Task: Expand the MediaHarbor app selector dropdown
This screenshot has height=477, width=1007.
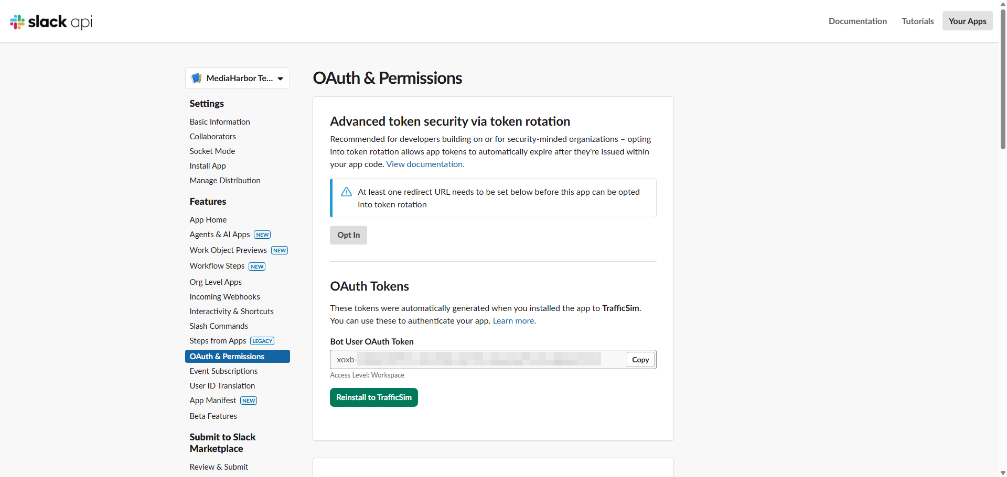Action: pos(280,79)
